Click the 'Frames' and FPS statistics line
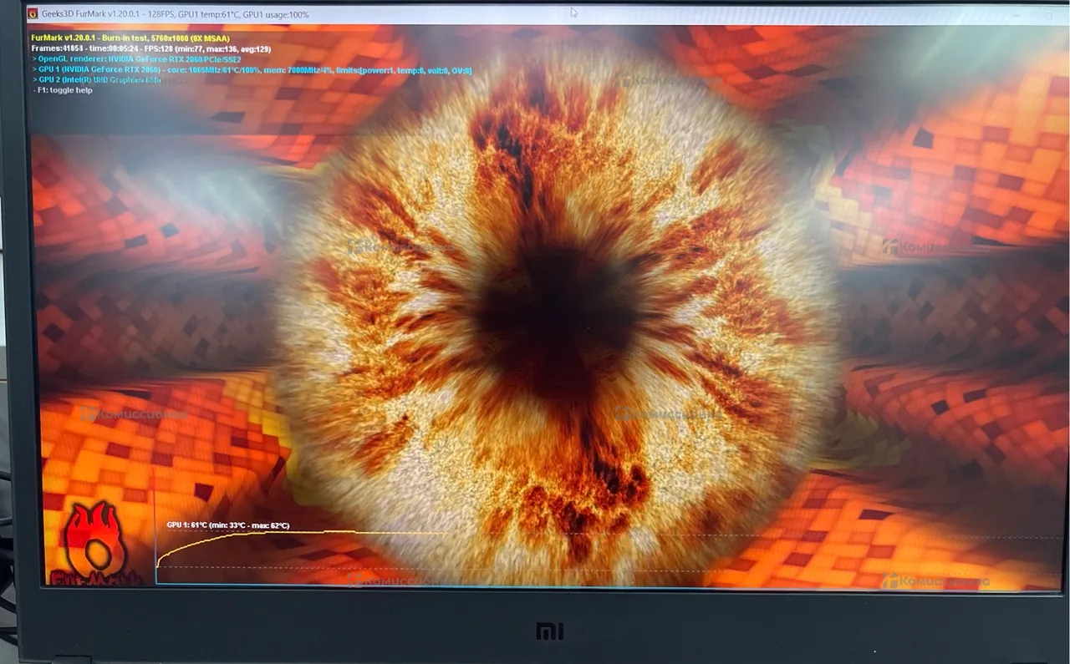1070x664 pixels. (150, 49)
